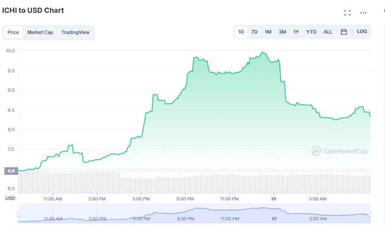Image resolution: width=385 pixels, height=226 pixels.
Task: Enter fullscreen chart view
Action: [347, 13]
